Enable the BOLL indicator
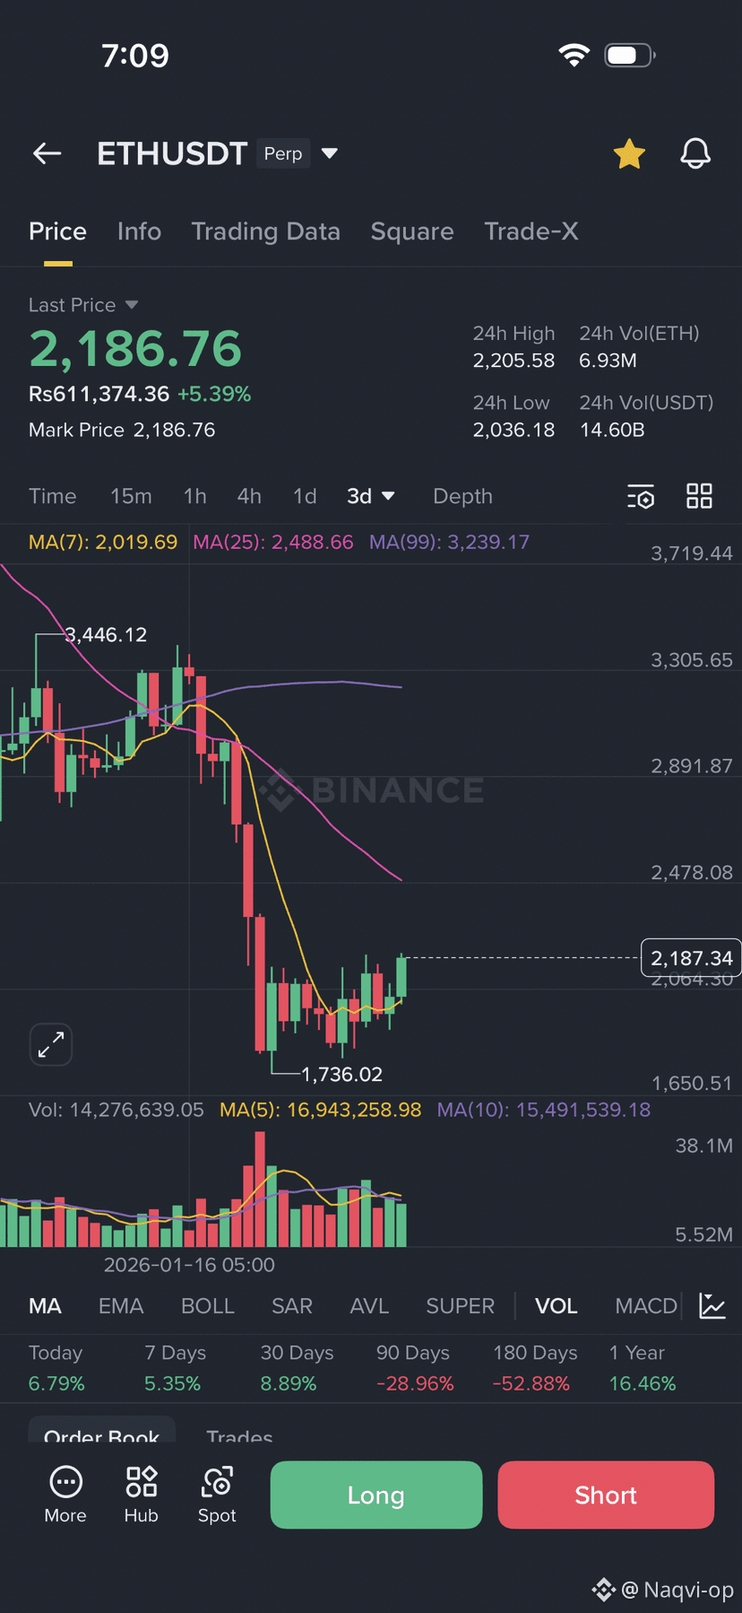Screen dimensions: 742x1613 [x=208, y=1306]
